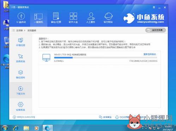Image resolution: width=176 pixels, height=131 pixels.
Task: Click the taskbar clock date
Action: point(168,130)
